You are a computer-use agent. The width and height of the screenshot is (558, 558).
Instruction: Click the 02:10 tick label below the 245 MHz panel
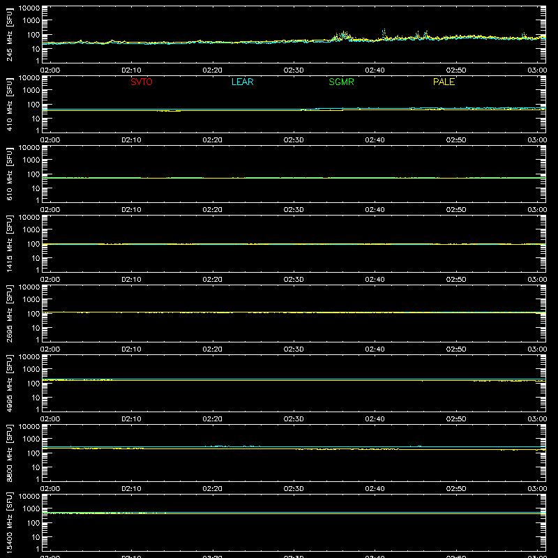[x=131, y=70]
